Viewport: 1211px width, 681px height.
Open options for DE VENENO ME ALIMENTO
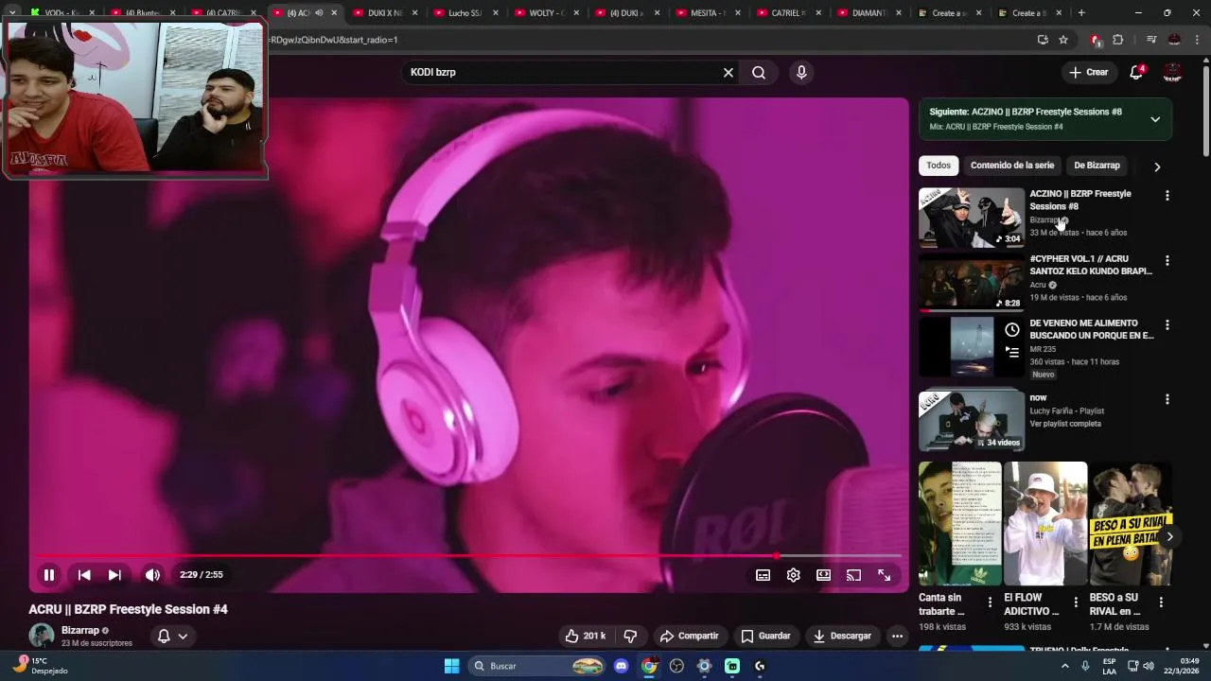click(x=1167, y=324)
